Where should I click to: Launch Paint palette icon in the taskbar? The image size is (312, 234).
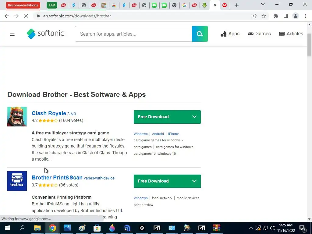[x=82, y=228]
